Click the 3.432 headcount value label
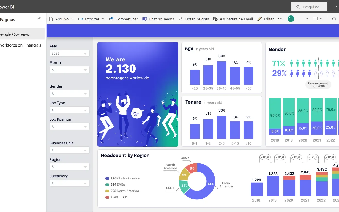This screenshot has width=339, height=212. [x=322, y=169]
